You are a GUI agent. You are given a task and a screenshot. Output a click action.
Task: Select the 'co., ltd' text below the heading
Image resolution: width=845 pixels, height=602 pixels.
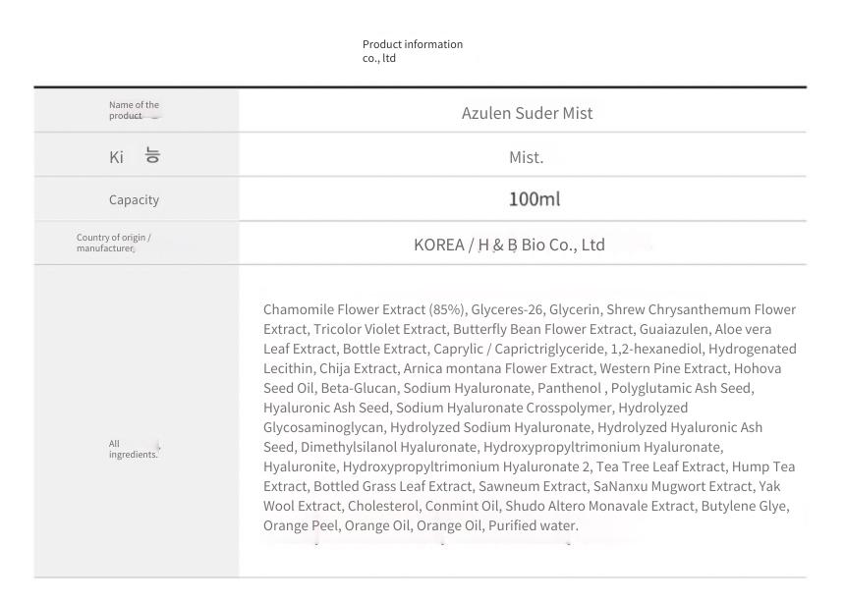pos(379,58)
